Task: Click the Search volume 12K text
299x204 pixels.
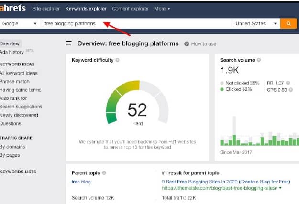Action: point(93,198)
